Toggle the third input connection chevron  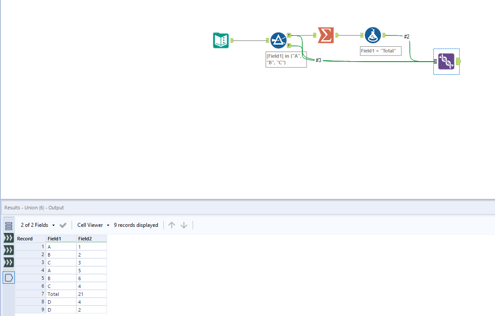8,263
